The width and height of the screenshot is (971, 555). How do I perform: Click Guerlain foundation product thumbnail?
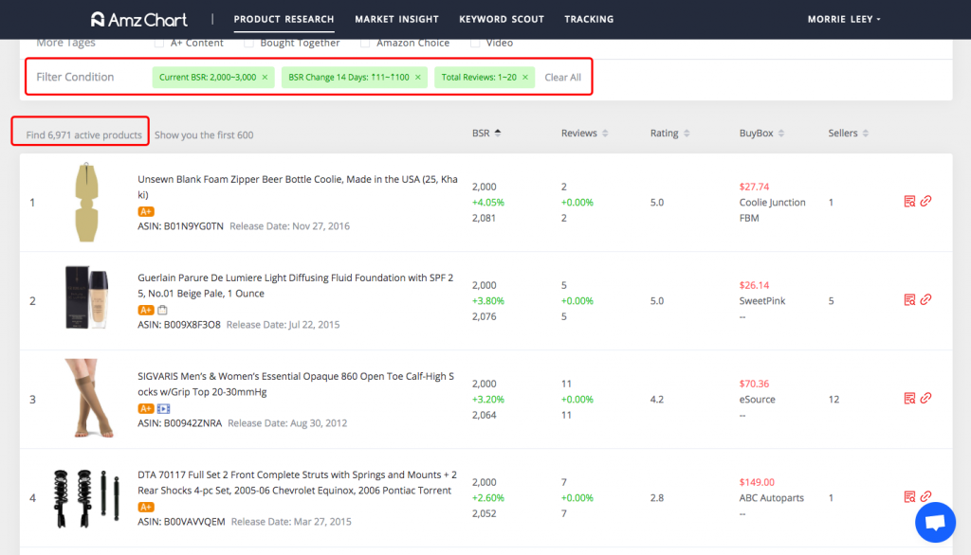point(87,297)
